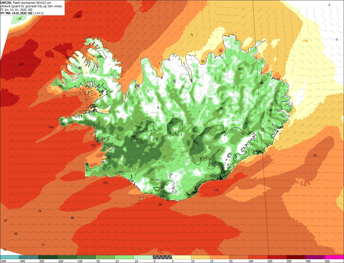Click the '-11' value in the top left corner
This screenshot has width=344, height=263.
coord(20,19)
